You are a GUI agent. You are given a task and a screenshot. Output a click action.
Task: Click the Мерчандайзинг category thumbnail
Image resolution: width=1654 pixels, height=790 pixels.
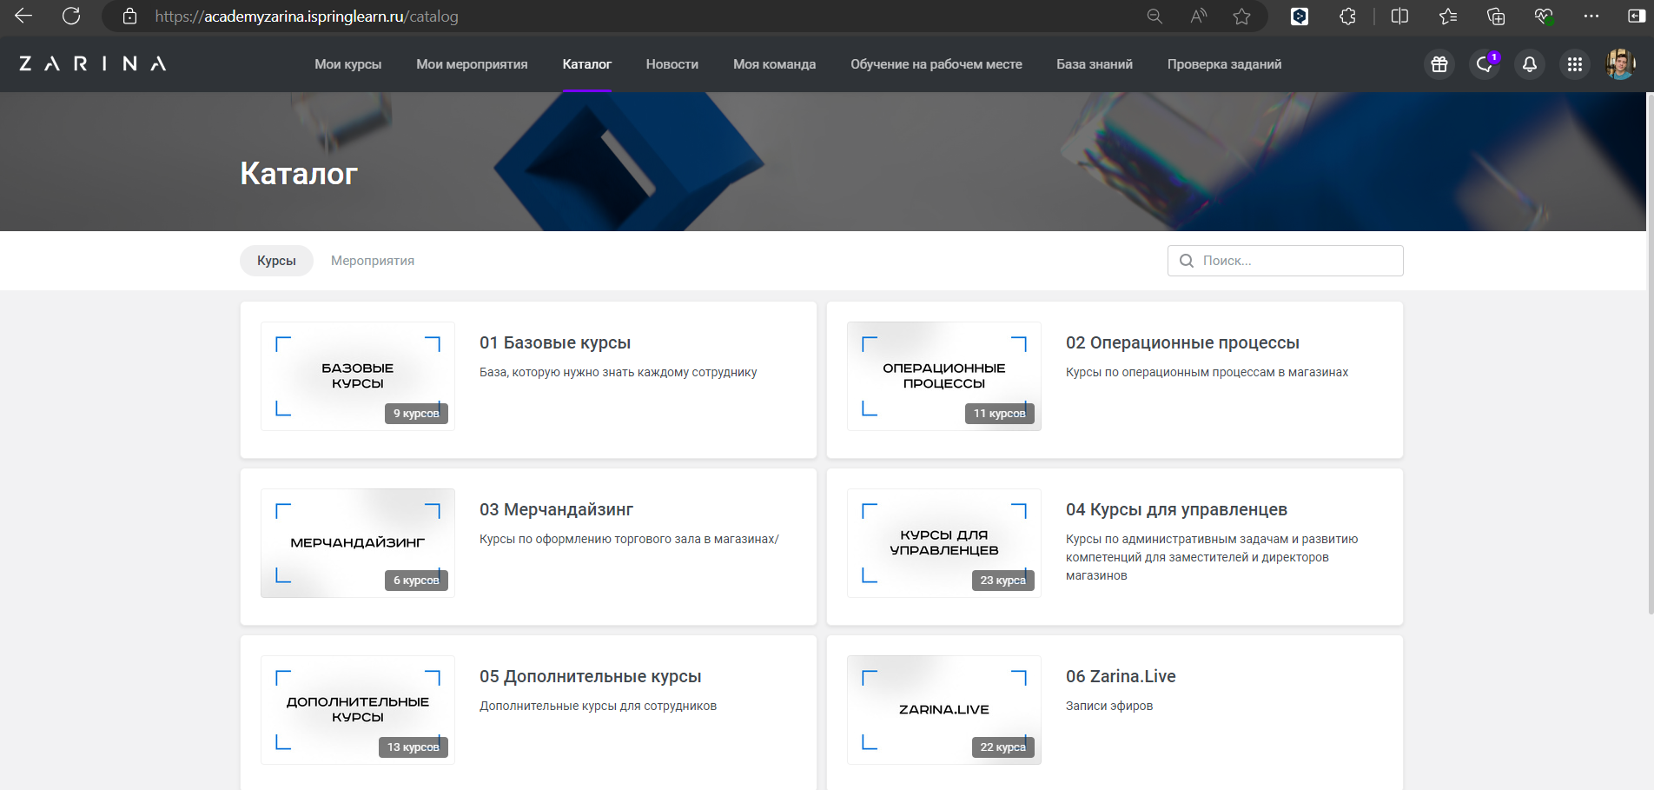358,543
